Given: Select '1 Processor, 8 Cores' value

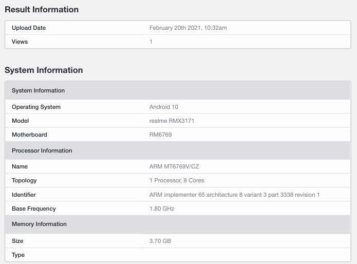Looking at the screenshot, I should point(177,180).
